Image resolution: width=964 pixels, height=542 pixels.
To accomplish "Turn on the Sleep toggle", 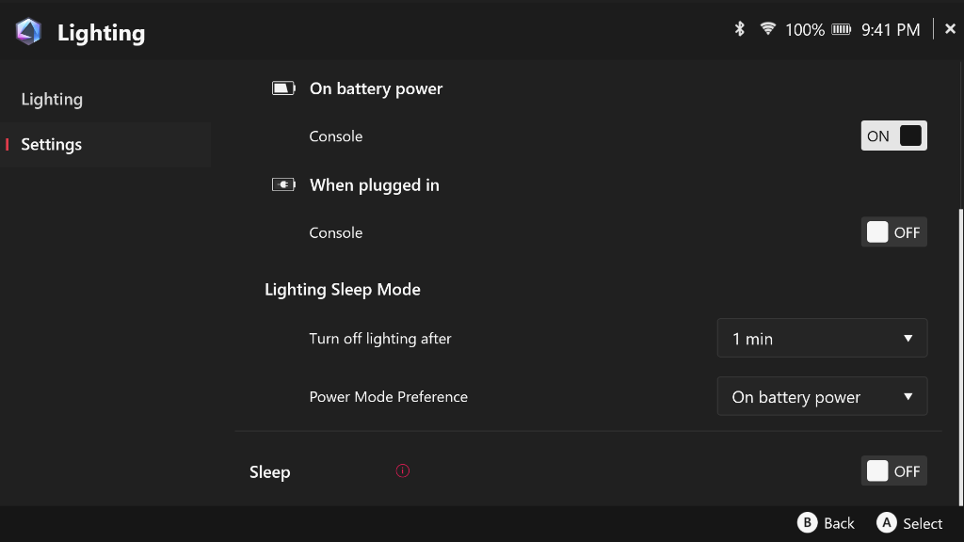I will click(893, 471).
